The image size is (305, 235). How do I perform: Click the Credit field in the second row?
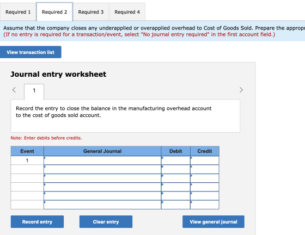205,169
